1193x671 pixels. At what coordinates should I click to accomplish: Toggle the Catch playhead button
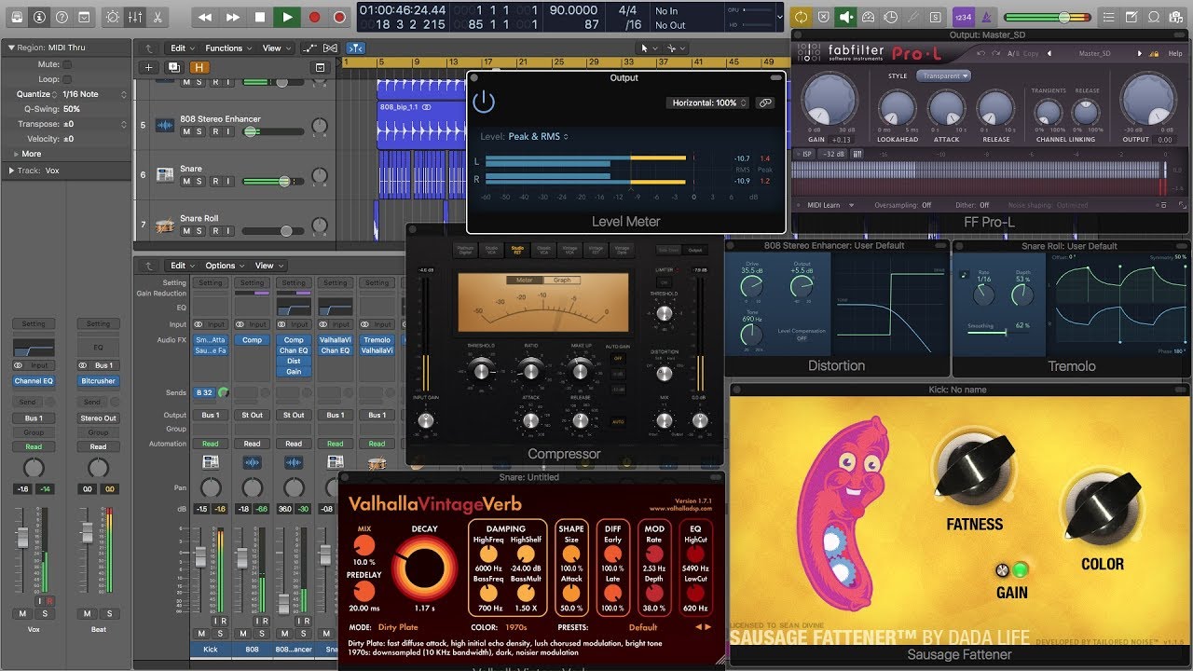(x=355, y=48)
